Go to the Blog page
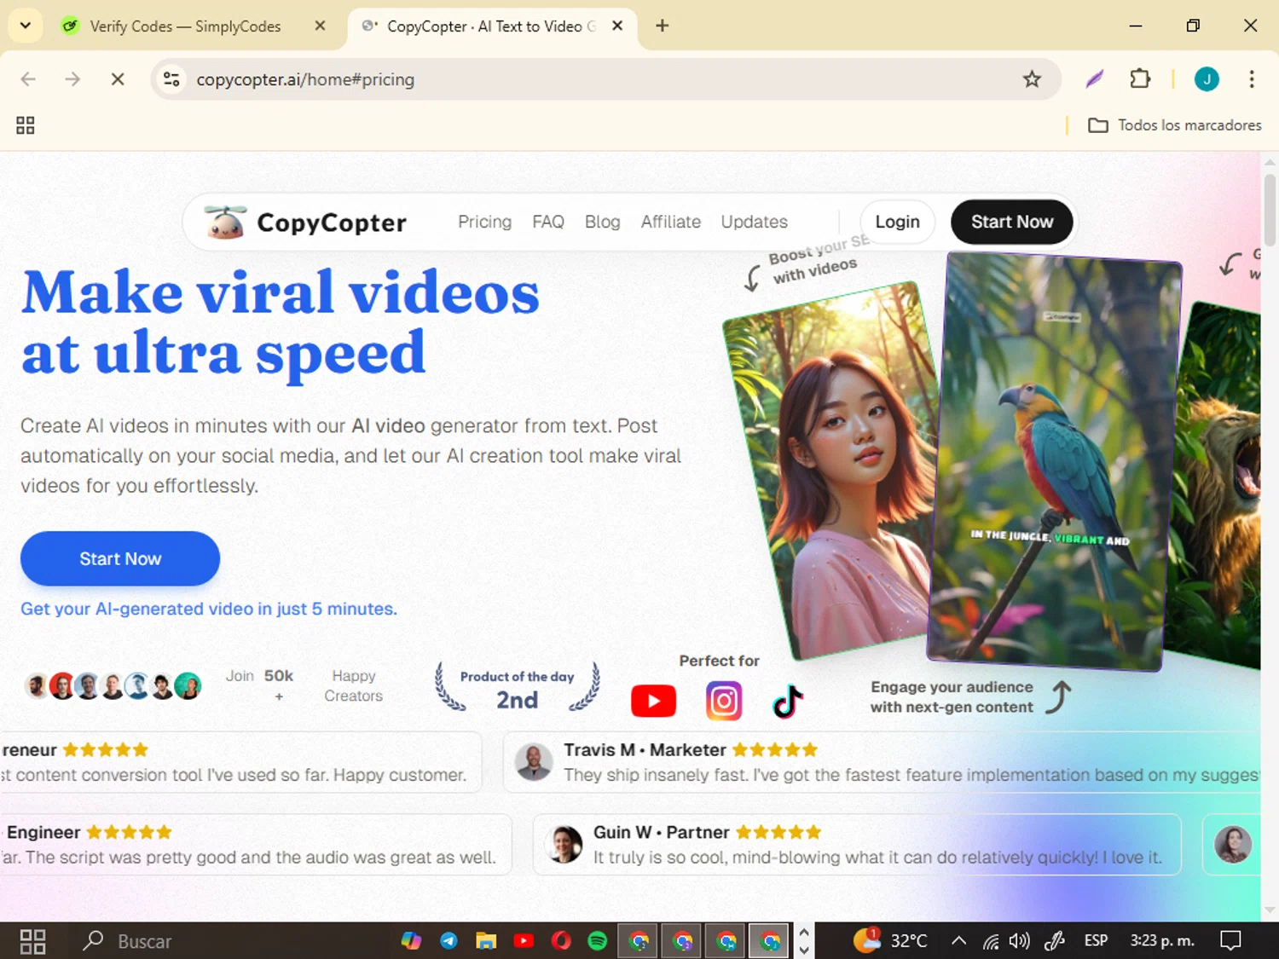Viewport: 1279px width, 959px height. pos(602,222)
